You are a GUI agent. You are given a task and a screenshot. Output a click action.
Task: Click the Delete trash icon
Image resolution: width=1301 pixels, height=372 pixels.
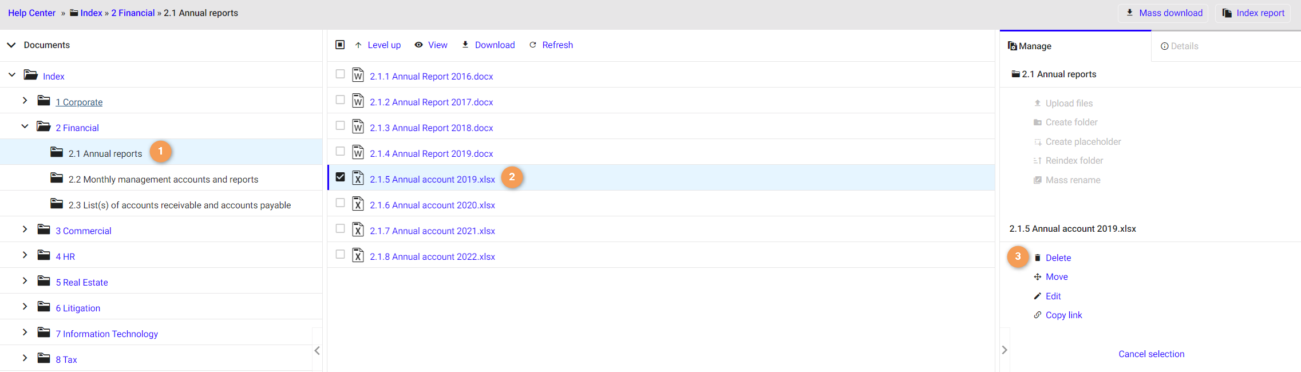tap(1037, 258)
